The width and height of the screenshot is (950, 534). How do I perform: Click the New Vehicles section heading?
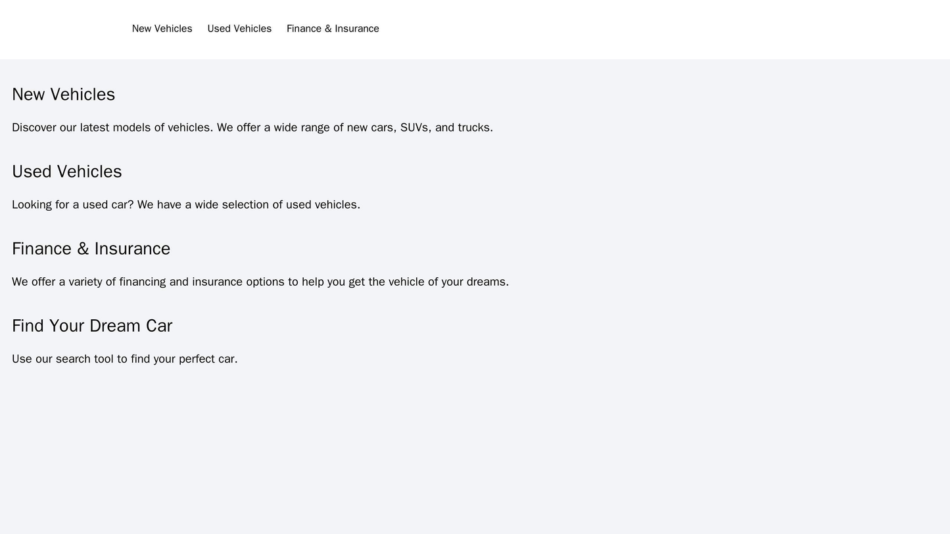pos(63,95)
